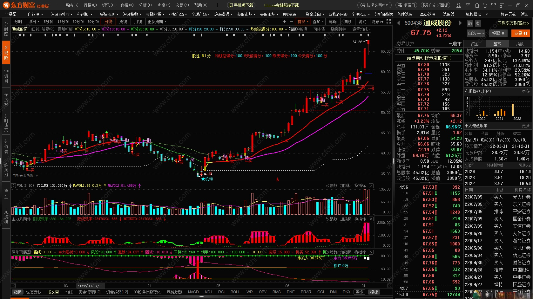This screenshot has height=299, width=533.
Task: Open 手机版下载 mobile download
Action: tap(241, 5)
